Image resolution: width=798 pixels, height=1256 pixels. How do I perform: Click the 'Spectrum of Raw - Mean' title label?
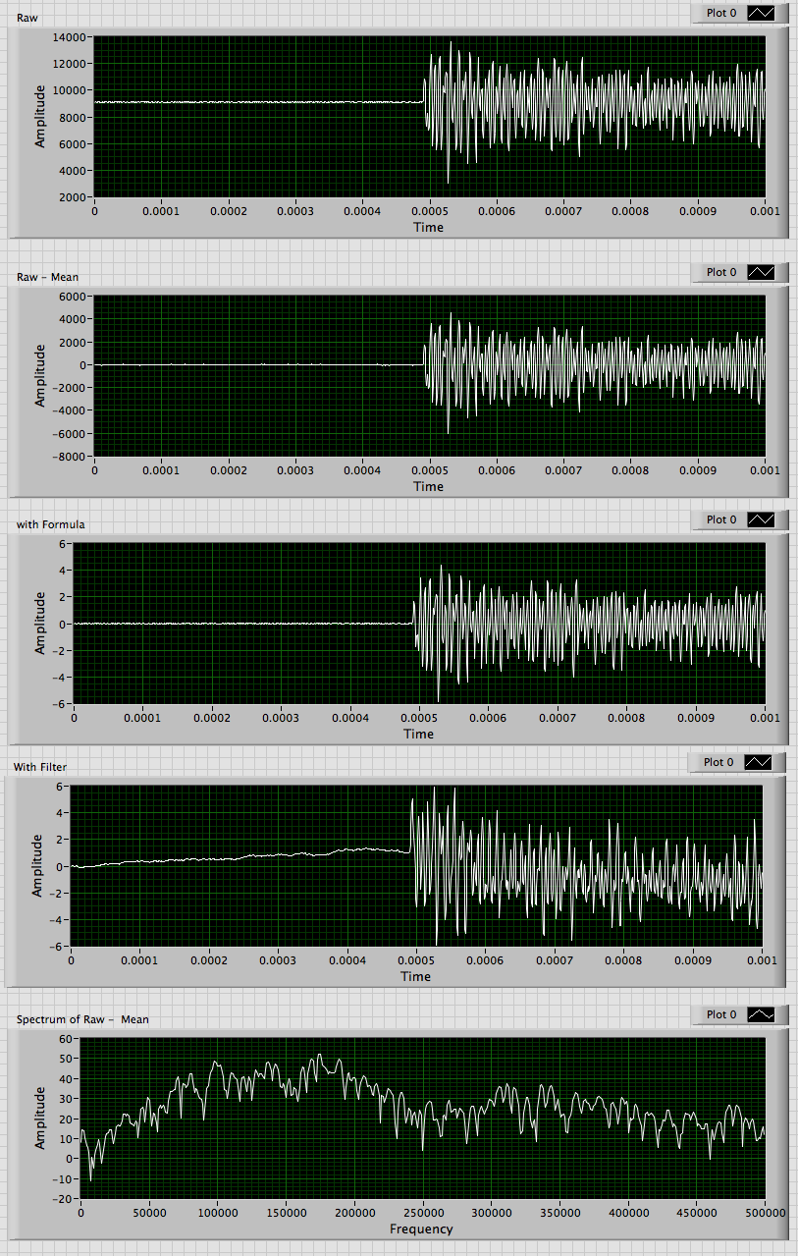coord(82,1019)
